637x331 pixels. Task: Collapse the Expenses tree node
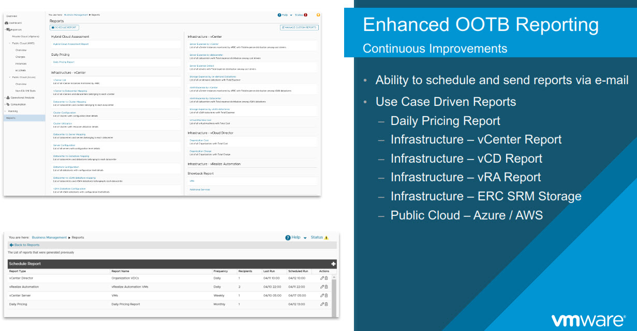coord(5,29)
